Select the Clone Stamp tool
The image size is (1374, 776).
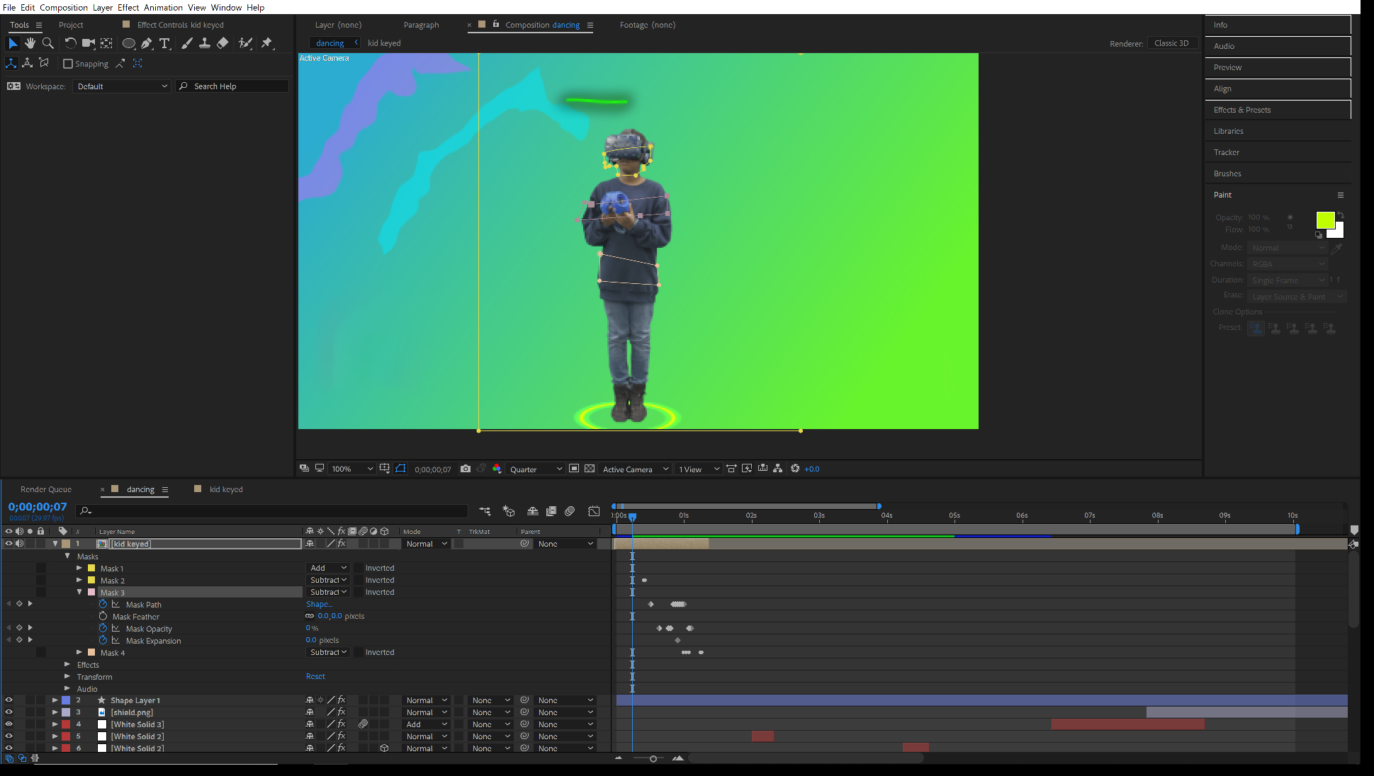pos(205,43)
